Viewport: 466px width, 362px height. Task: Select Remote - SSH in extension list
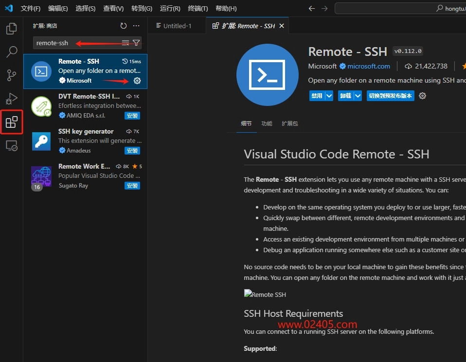tap(85, 71)
